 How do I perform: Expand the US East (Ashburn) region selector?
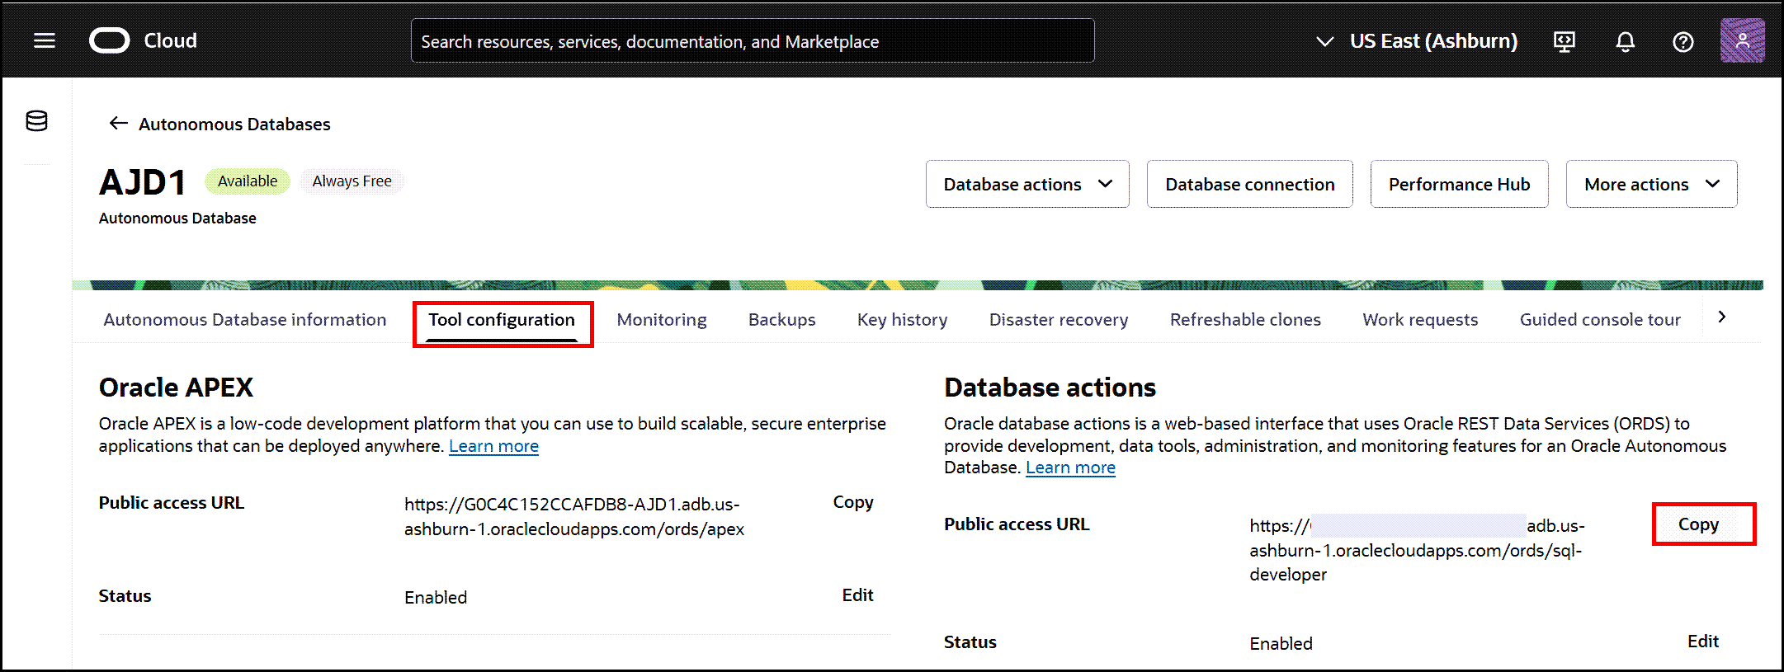coord(1417,41)
